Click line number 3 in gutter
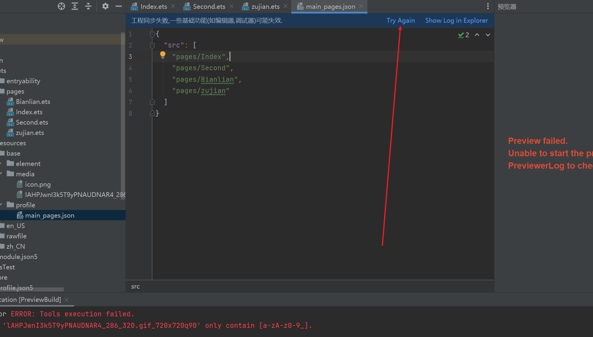Image resolution: width=593 pixels, height=337 pixels. (x=130, y=57)
